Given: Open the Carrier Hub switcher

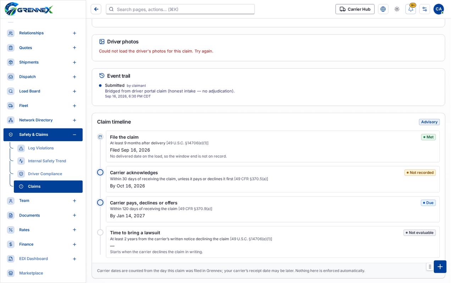Looking at the screenshot, I should coord(355,9).
